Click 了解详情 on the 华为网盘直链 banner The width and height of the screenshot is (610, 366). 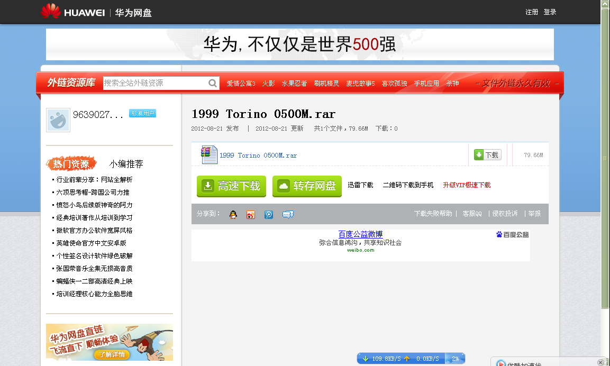tap(112, 354)
